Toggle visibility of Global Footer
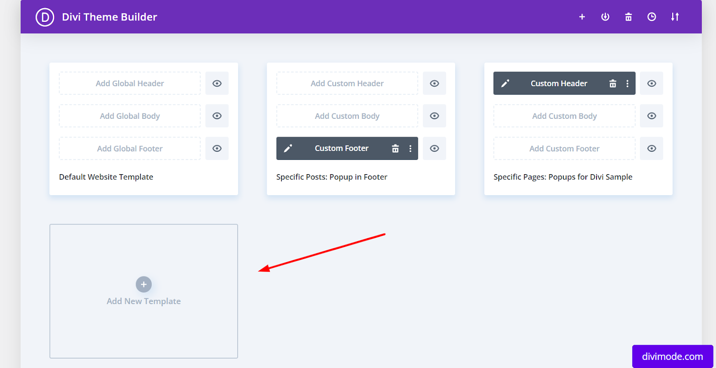716x368 pixels. 217,148
